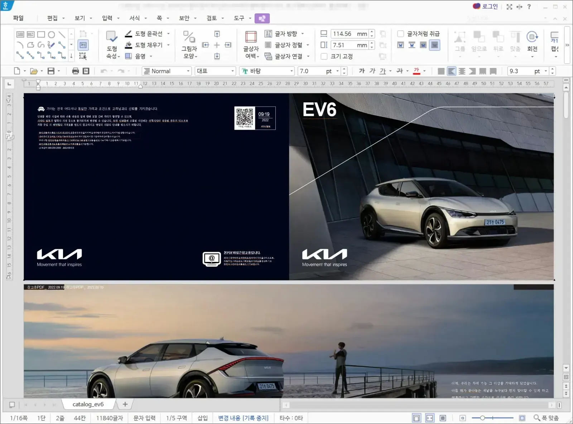Click the center align paragraph icon

pos(462,71)
